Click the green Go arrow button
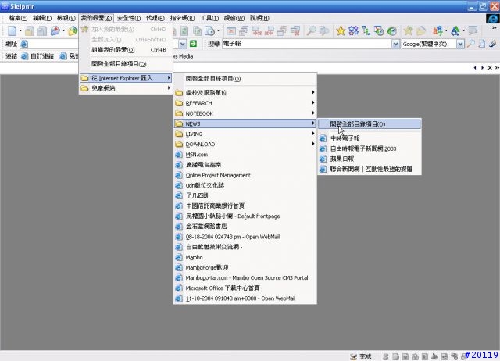 [193, 44]
